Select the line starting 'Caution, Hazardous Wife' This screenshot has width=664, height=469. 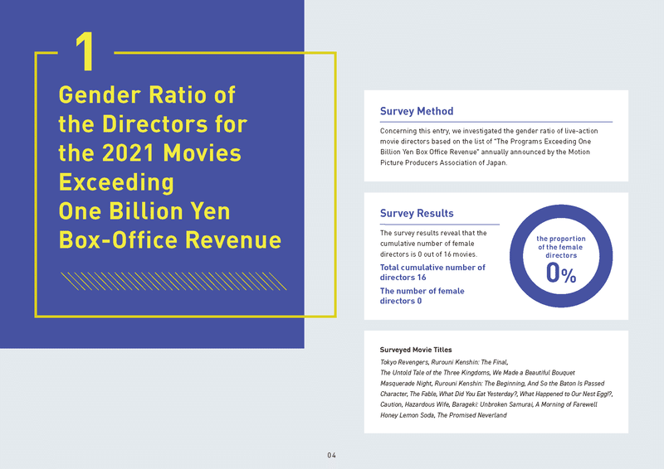[488, 404]
